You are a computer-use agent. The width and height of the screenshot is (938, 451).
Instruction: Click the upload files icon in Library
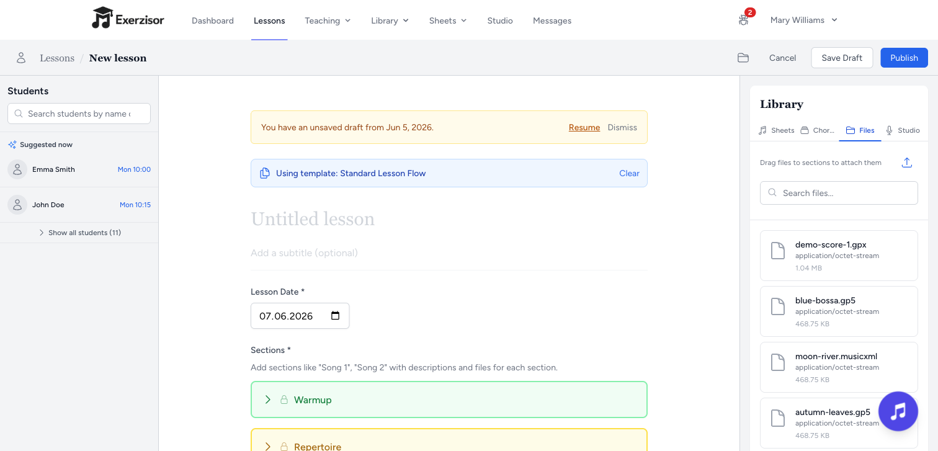tap(907, 163)
